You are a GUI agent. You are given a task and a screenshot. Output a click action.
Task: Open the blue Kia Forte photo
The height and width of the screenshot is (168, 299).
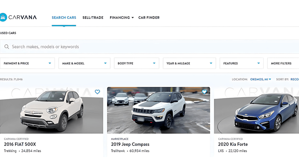[x=256, y=110]
